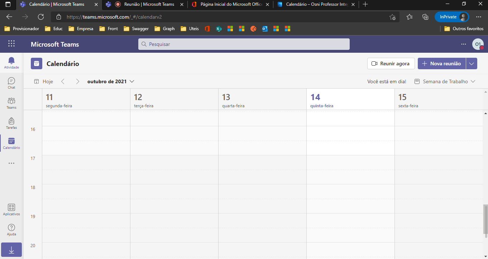This screenshot has width=488, height=259.
Task: Open browser settings and more menu
Action: point(479,17)
